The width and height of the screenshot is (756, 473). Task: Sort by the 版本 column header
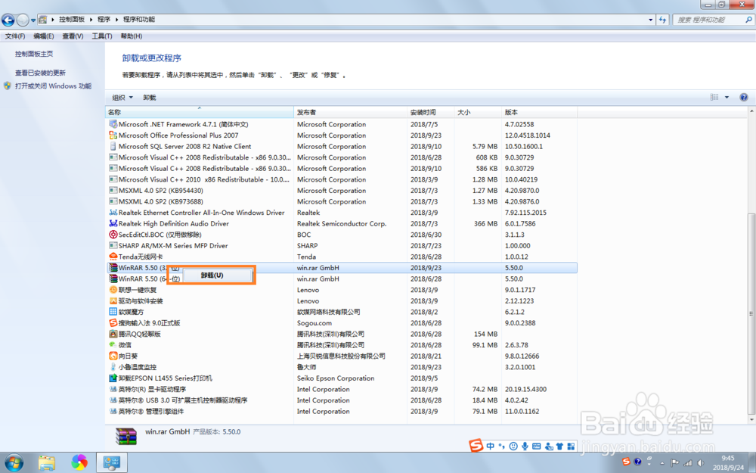[x=539, y=112]
